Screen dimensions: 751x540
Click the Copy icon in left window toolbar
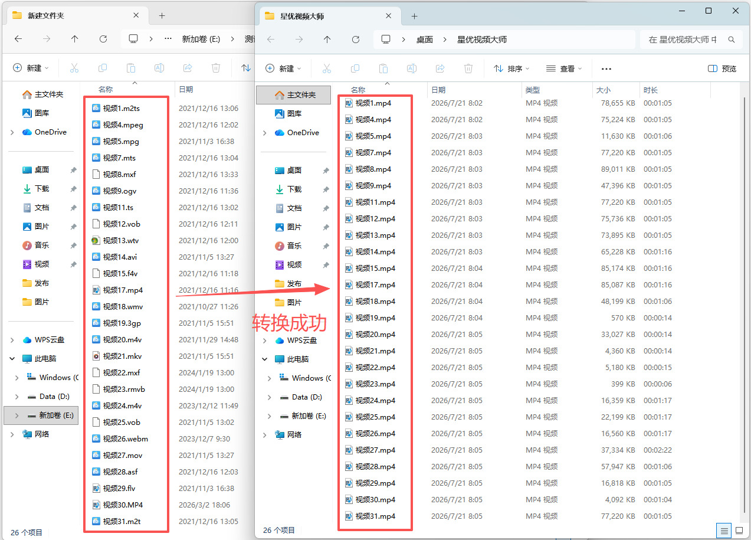tap(103, 68)
